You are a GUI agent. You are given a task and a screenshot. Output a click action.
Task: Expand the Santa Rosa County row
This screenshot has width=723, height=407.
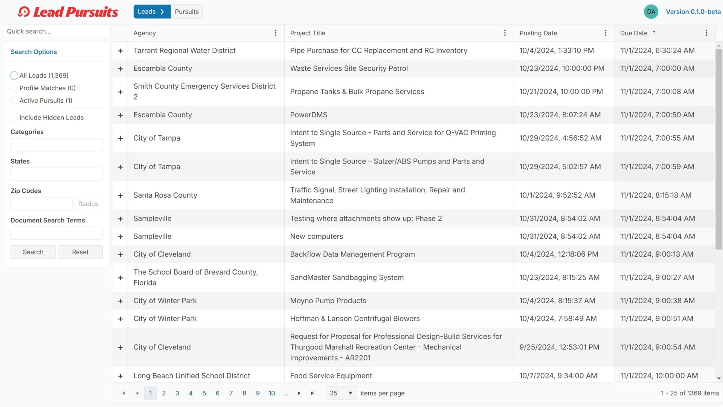(120, 195)
